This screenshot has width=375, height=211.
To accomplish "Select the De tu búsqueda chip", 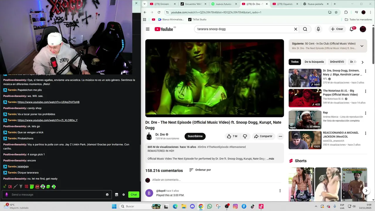I will click(314, 62).
